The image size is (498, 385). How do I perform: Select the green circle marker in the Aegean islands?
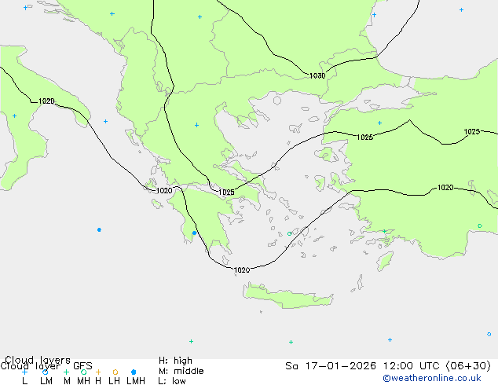coord(289,234)
